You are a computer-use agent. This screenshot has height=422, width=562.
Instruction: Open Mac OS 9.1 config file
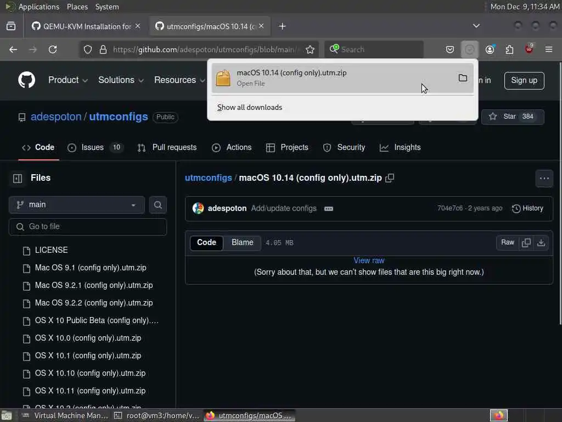point(91,268)
